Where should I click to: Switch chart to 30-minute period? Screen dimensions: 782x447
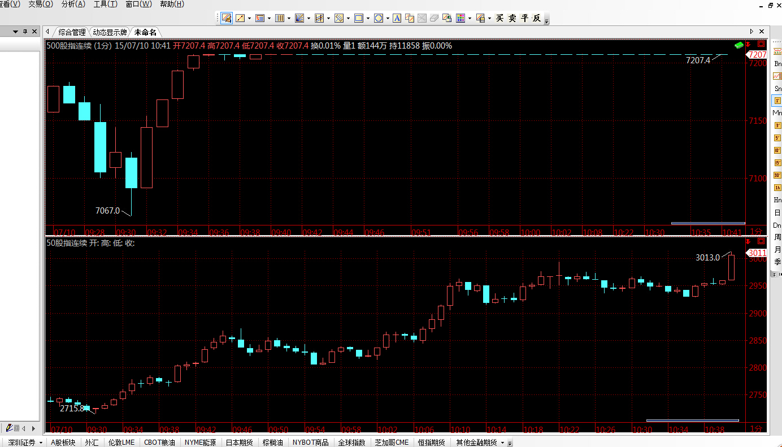[777, 175]
